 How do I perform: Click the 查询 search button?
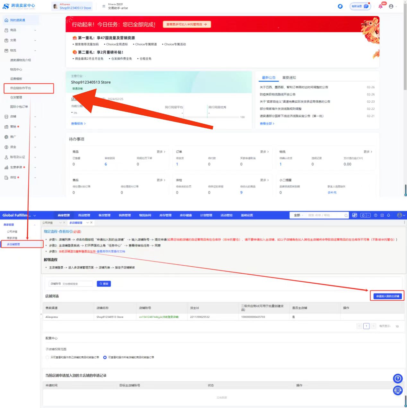(104, 284)
